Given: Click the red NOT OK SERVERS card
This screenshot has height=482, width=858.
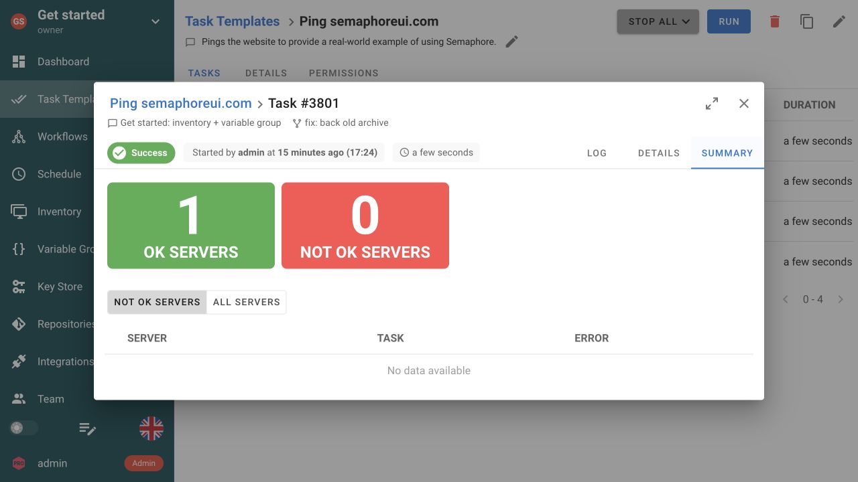Looking at the screenshot, I should tap(365, 226).
